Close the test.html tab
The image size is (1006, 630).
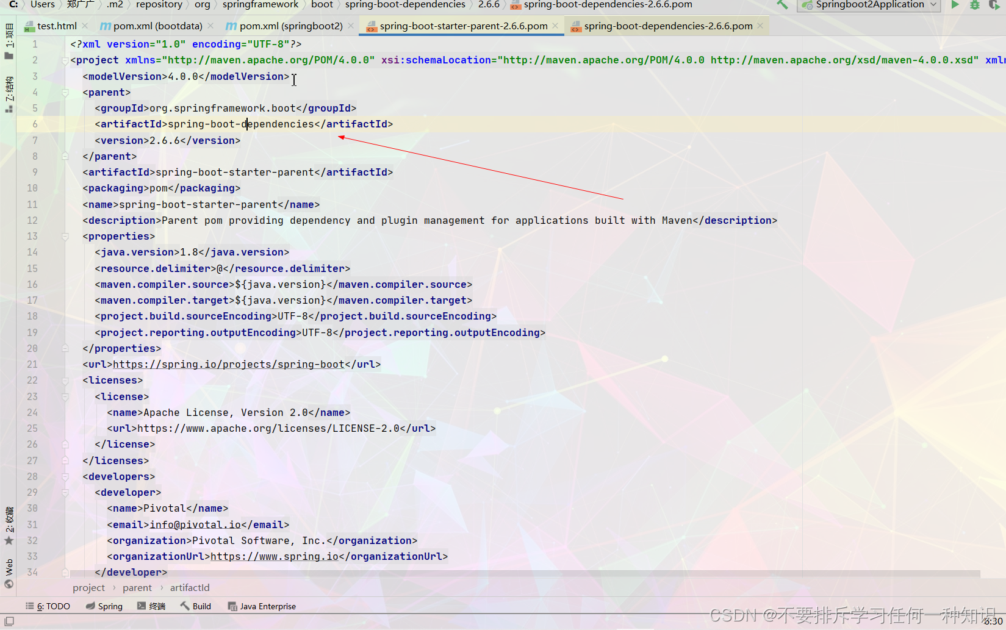[85, 26]
